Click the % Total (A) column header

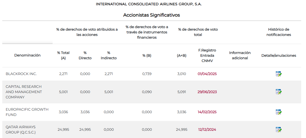63,55
